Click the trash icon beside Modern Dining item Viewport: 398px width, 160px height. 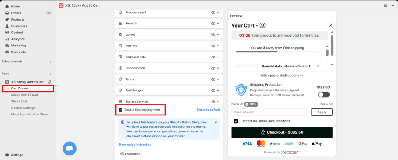tap(318, 66)
